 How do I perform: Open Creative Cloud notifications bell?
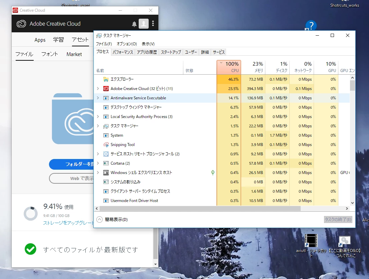pos(134,24)
